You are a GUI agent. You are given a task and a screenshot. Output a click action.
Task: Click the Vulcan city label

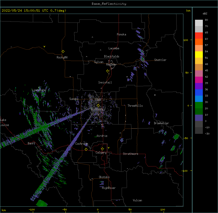(137, 200)
